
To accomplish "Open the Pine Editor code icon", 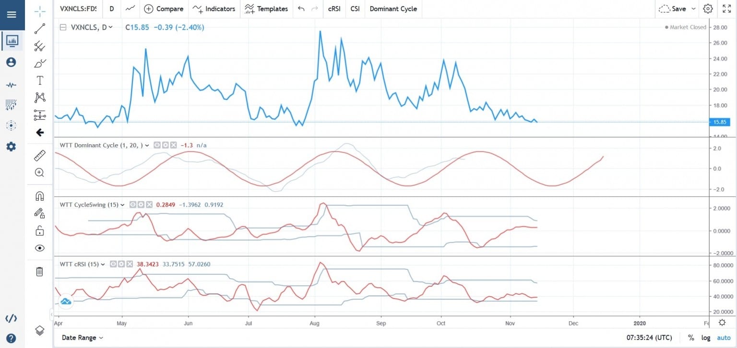I will point(11,318).
